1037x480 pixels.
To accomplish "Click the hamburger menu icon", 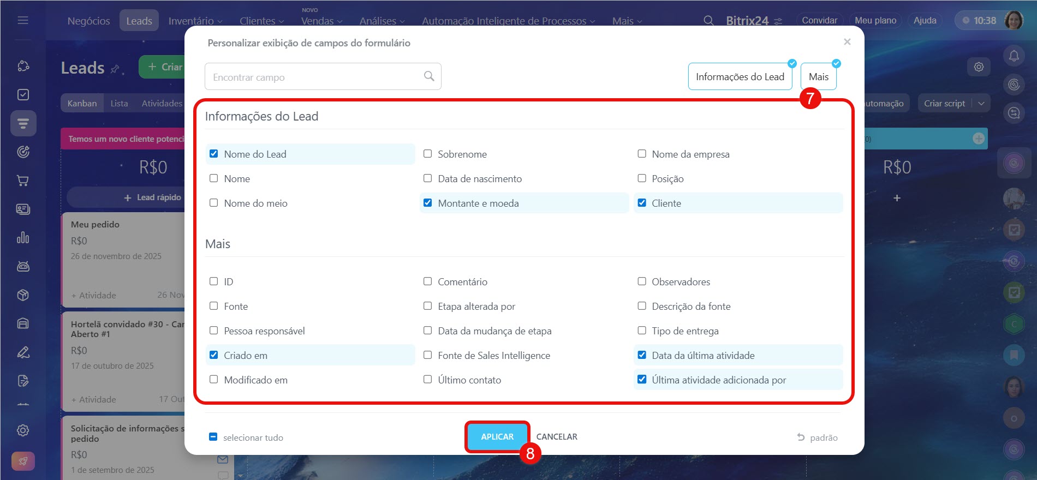I will click(x=23, y=20).
